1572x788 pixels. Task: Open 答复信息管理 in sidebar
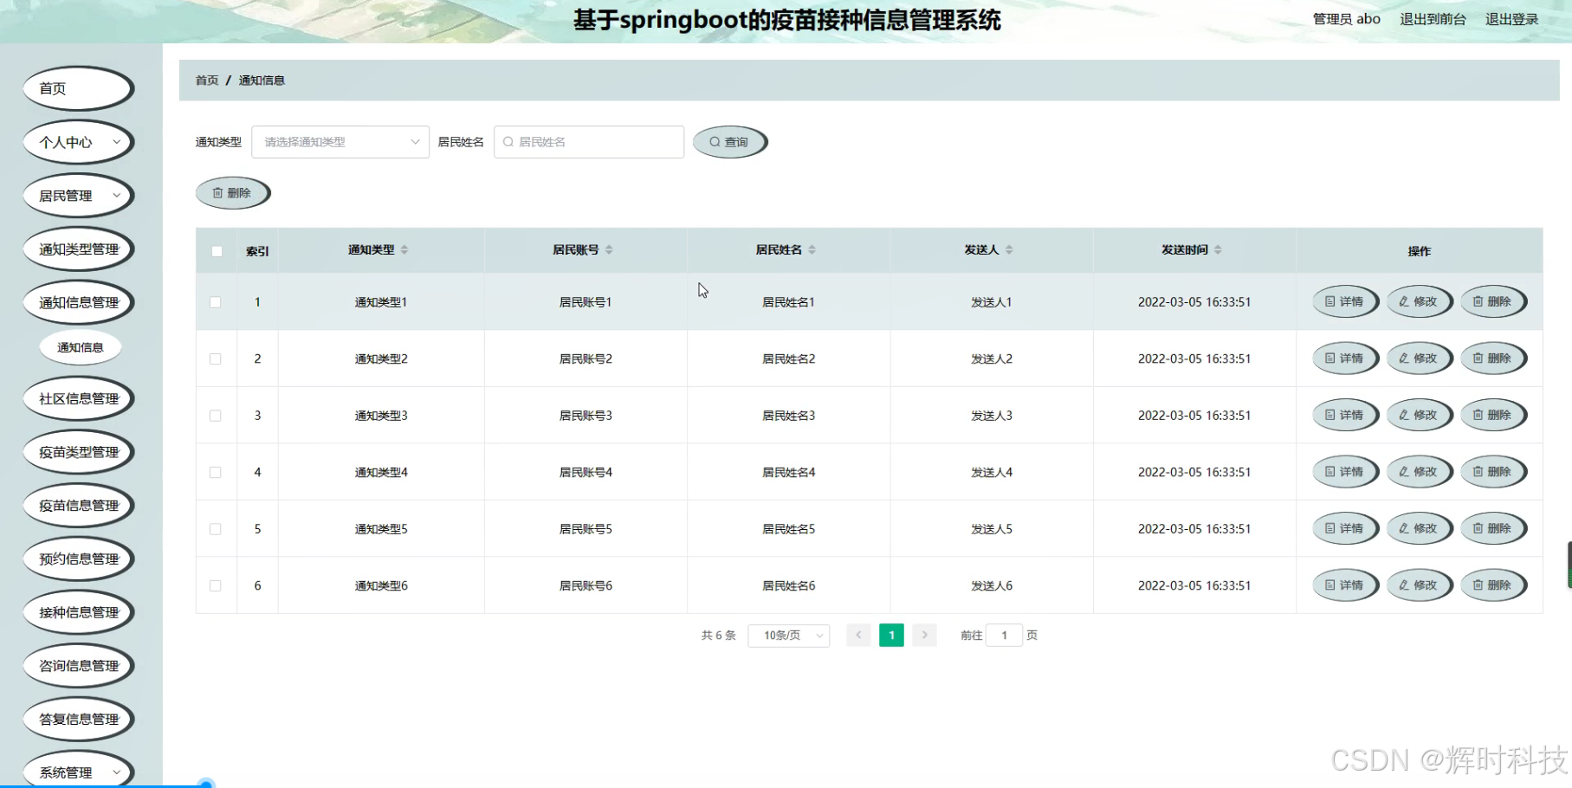click(78, 719)
